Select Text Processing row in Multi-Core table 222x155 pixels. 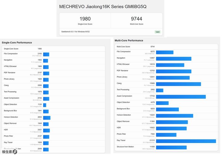click(x=166, y=91)
